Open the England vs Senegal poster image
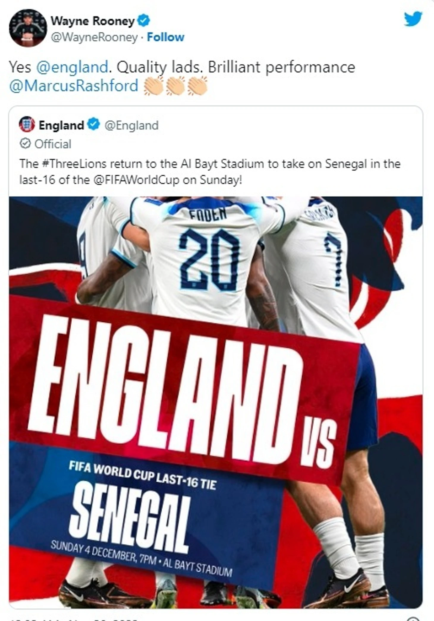The width and height of the screenshot is (434, 621). pyautogui.click(x=216, y=402)
